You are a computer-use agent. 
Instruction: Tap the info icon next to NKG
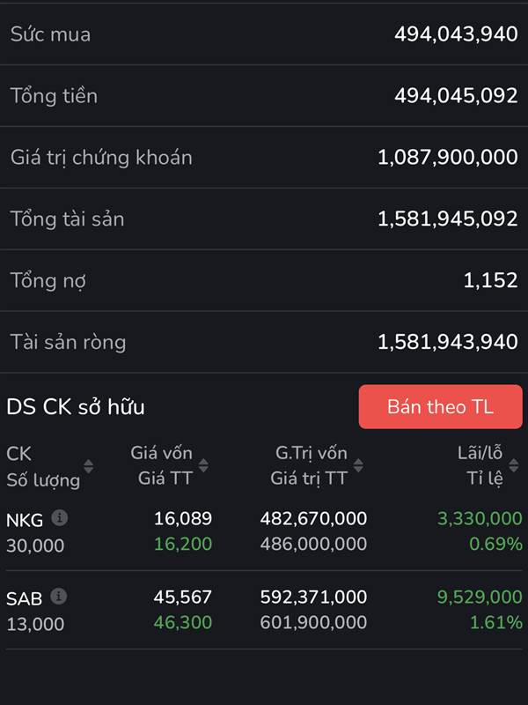click(59, 518)
